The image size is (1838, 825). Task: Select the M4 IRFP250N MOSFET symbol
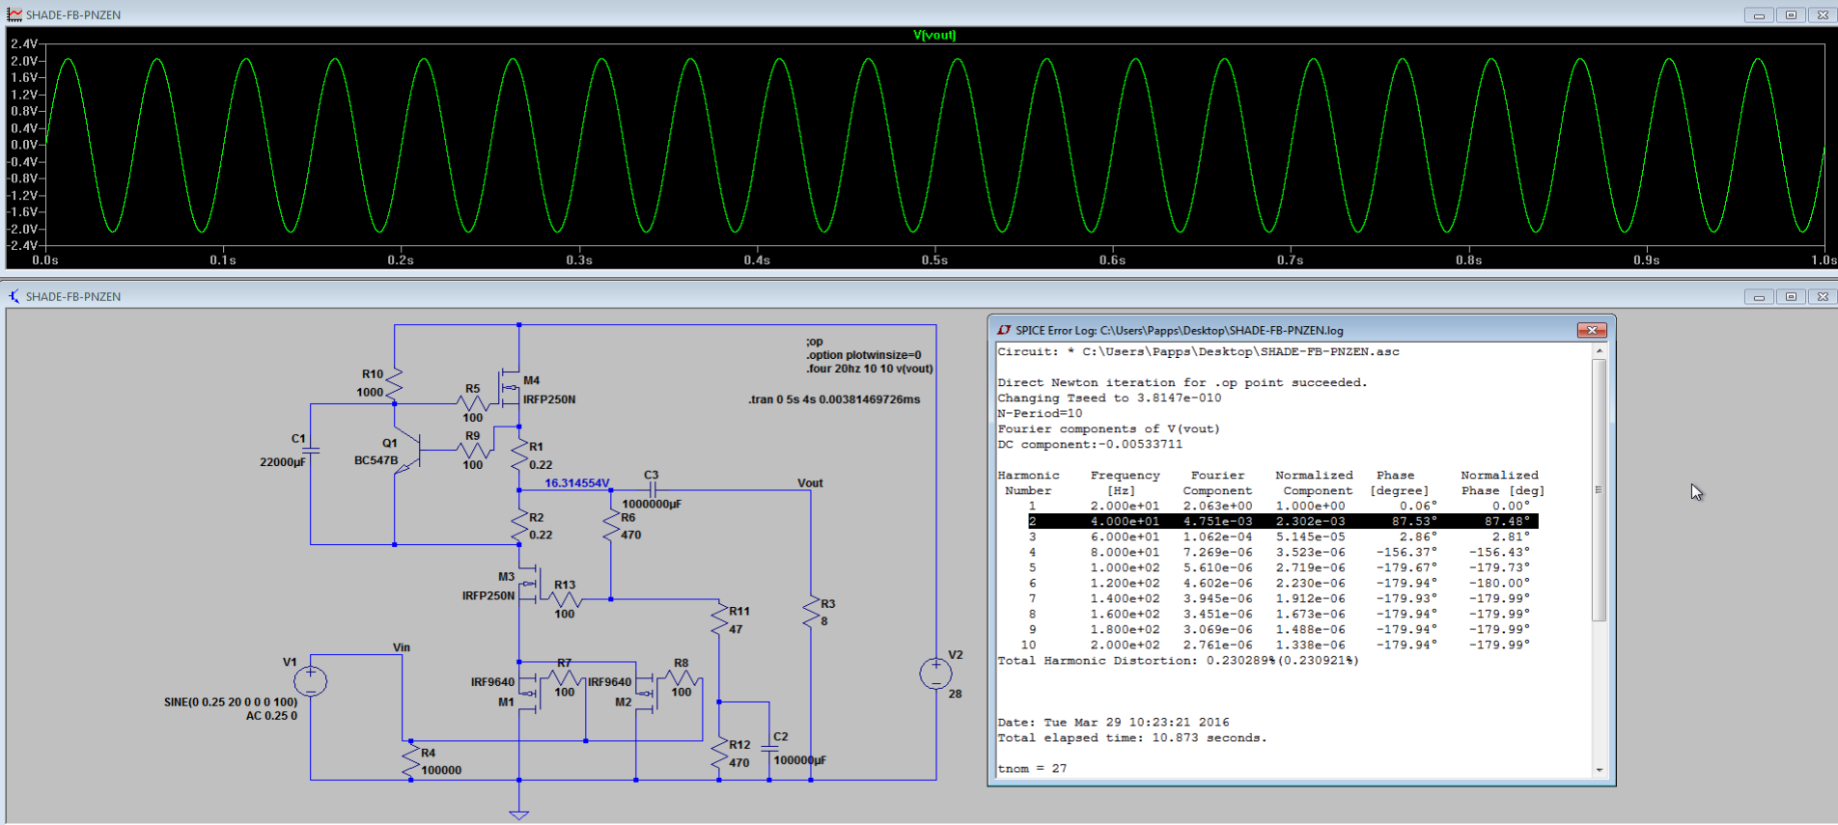pyautogui.click(x=510, y=390)
